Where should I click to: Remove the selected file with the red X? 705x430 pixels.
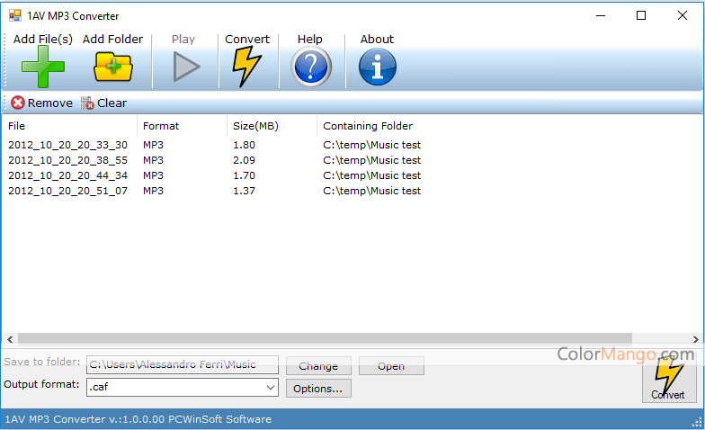(x=18, y=103)
